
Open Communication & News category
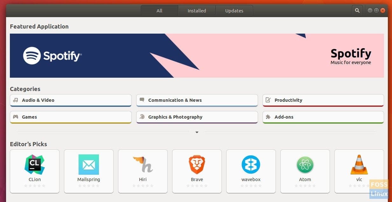pos(197,100)
